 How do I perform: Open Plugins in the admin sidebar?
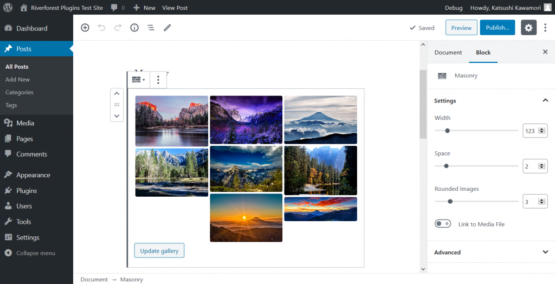27,191
